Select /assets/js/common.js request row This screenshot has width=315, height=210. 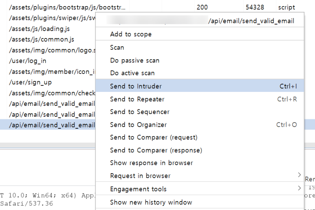(x=41, y=40)
